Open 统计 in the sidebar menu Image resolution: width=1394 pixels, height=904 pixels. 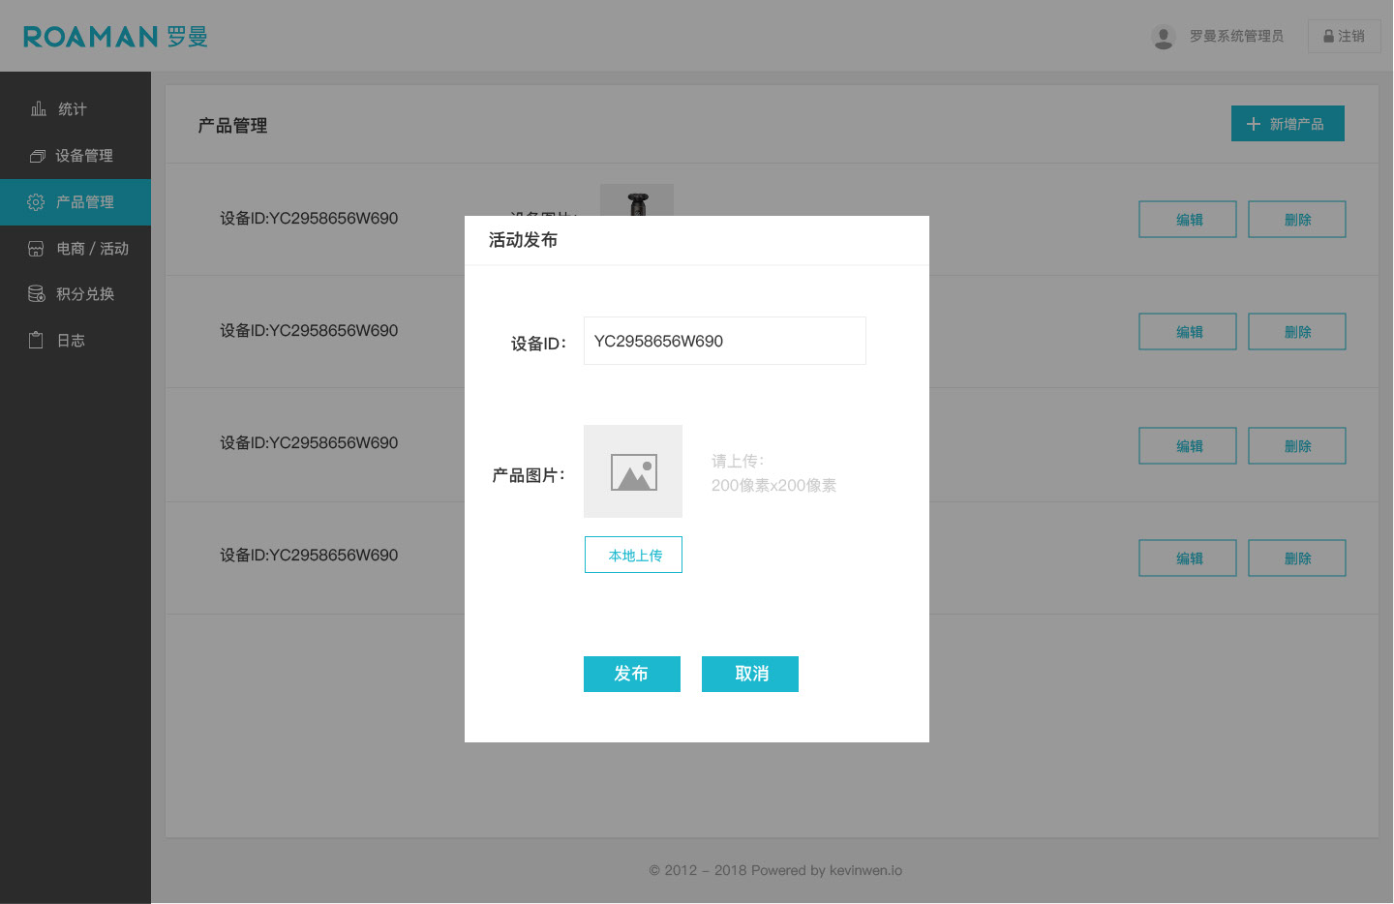72,109
